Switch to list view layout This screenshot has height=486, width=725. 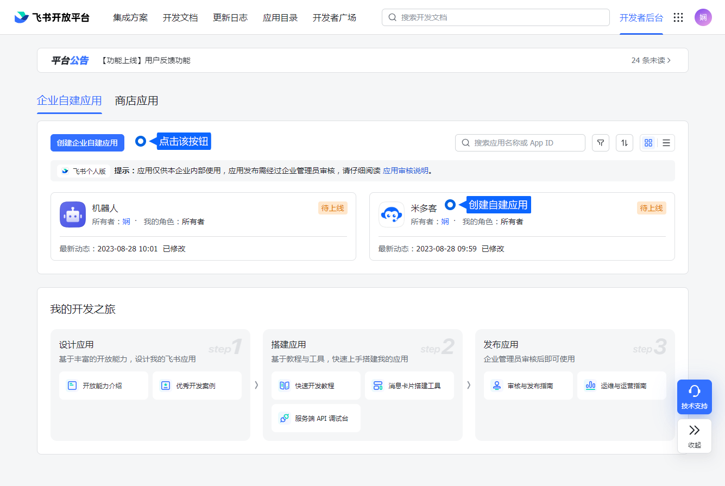[666, 143]
